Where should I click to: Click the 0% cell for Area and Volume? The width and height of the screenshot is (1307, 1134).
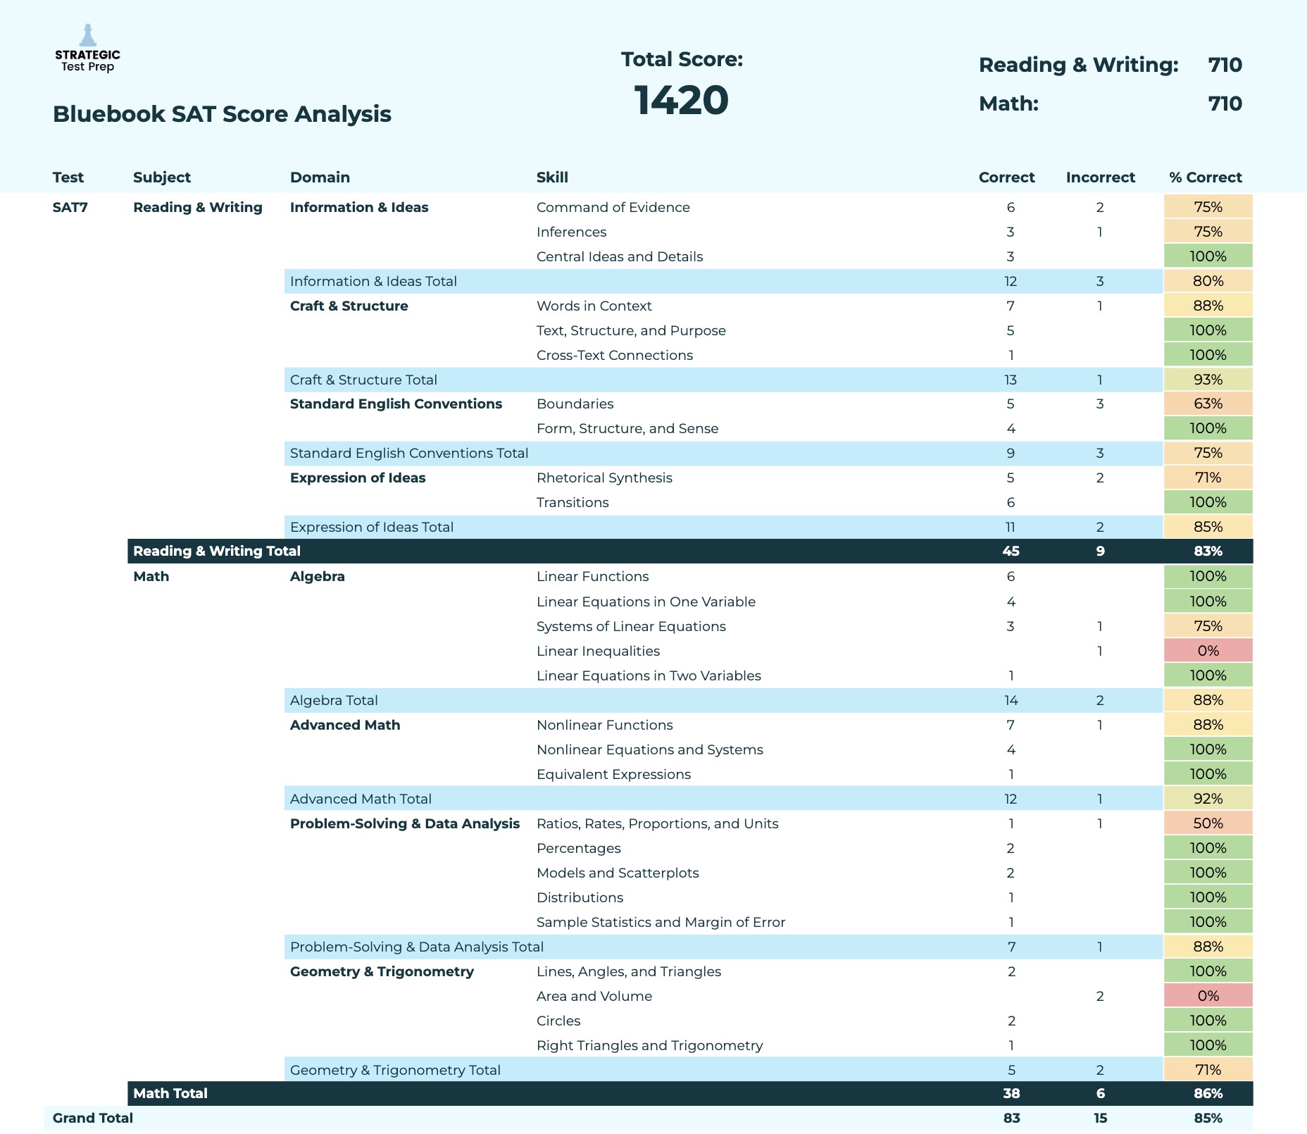[x=1208, y=996]
